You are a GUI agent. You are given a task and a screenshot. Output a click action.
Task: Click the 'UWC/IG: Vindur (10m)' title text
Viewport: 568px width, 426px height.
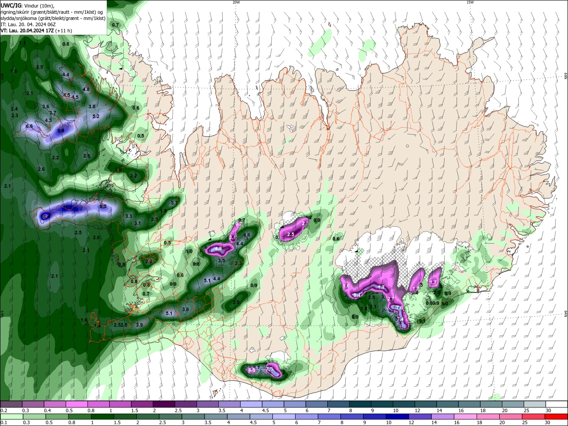(28, 5)
